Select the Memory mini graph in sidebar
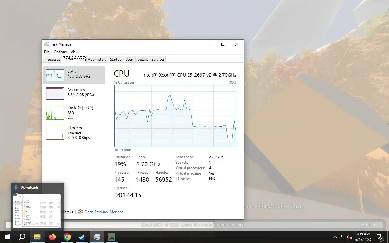 pos(55,94)
